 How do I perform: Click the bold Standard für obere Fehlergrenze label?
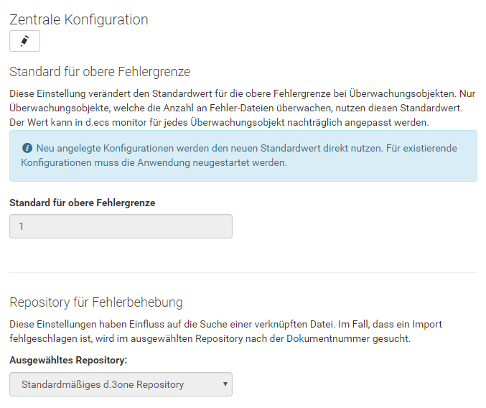[83, 203]
